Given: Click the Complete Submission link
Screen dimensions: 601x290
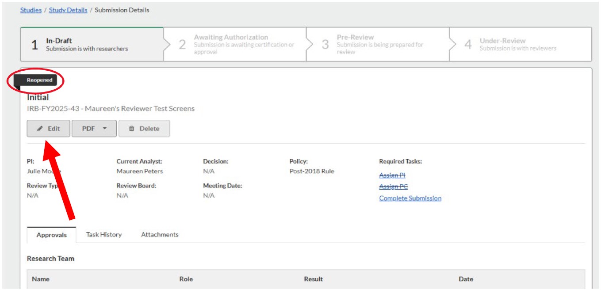Looking at the screenshot, I should [410, 198].
